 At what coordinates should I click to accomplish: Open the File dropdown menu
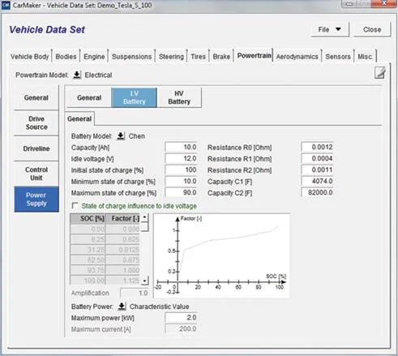[330, 29]
